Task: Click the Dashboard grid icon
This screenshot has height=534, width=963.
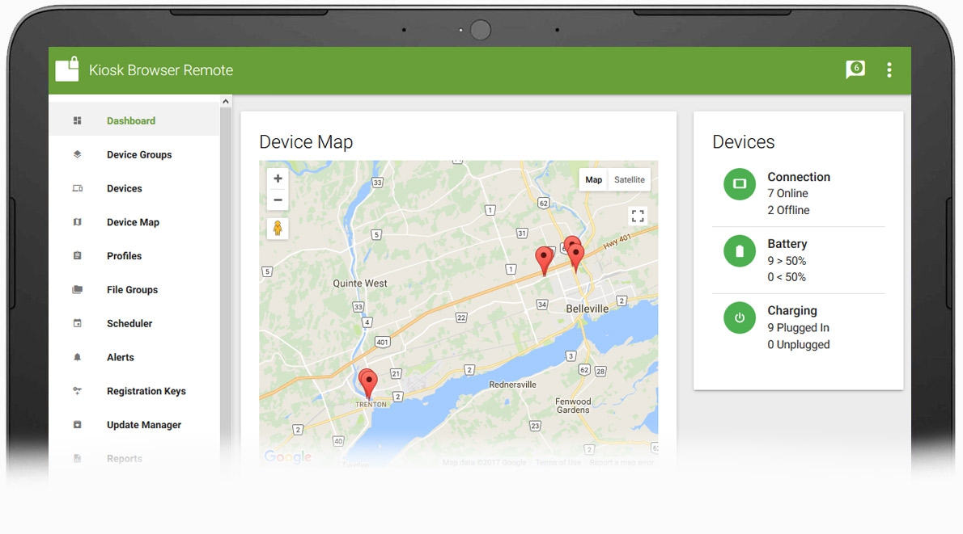Action: pos(78,121)
